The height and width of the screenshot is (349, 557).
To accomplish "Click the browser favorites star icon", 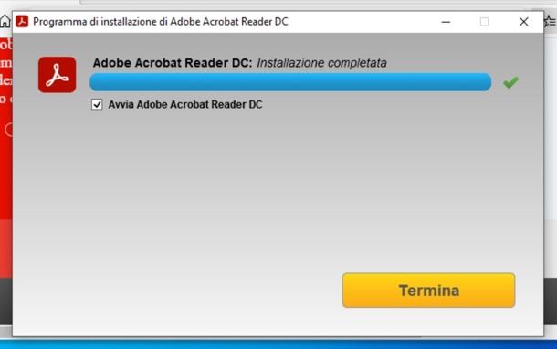I will (x=551, y=22).
